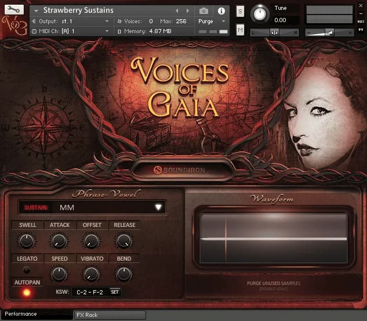The height and width of the screenshot is (321, 367).
Task: Turn the Offset knob
Action: pos(91,241)
